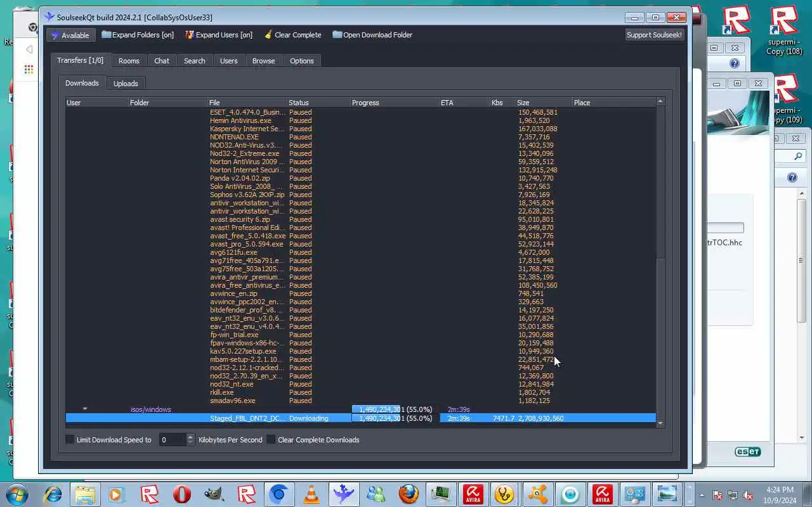The height and width of the screenshot is (507, 812).
Task: Show hidden system tray icons
Action: 702,495
